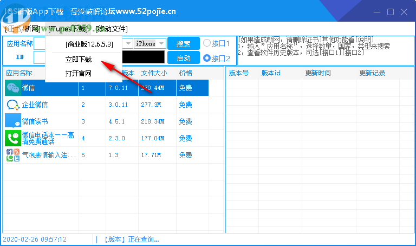Click file size 177.04M
Screen dimensions: 416x246
click(x=153, y=138)
